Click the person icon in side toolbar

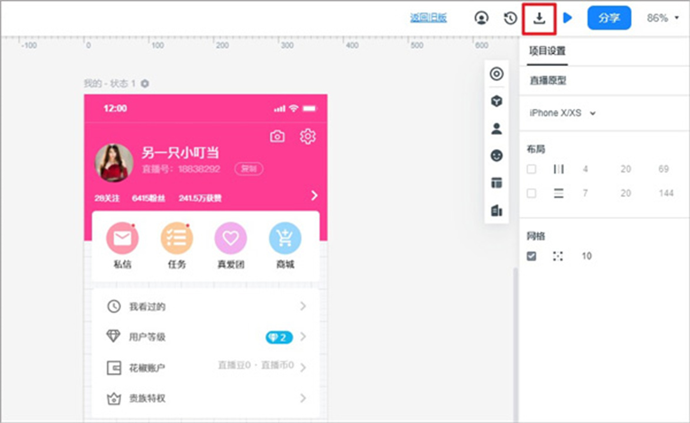pos(496,129)
